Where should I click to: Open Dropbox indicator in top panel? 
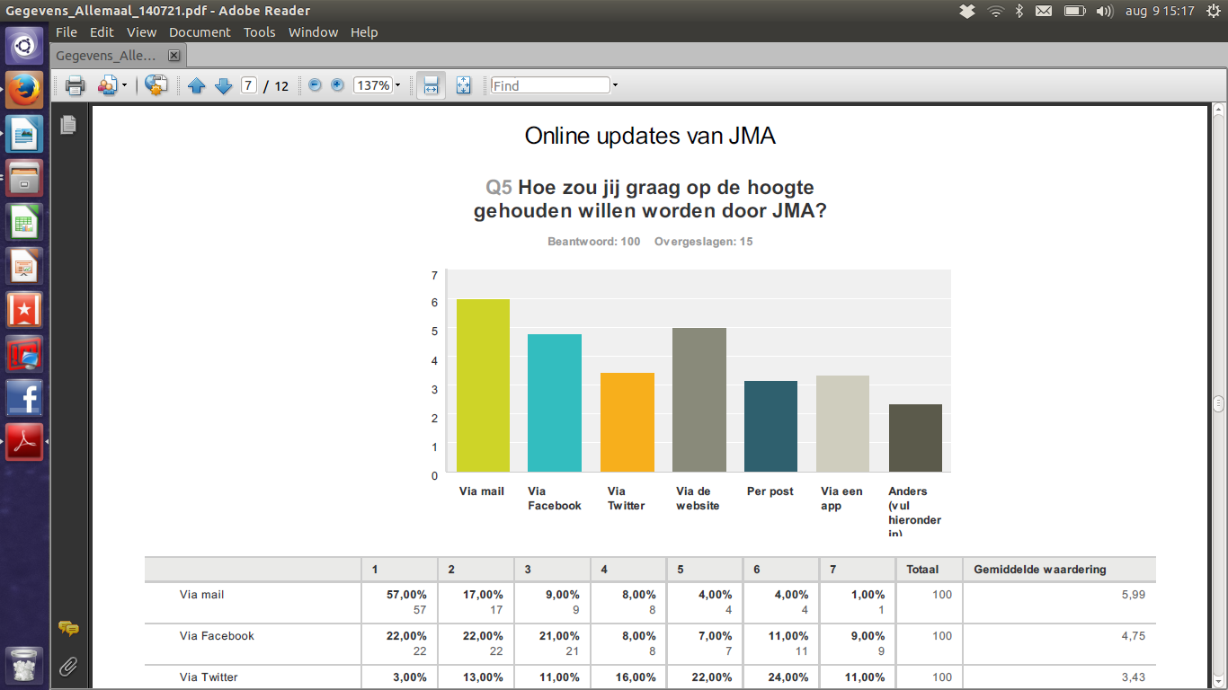click(967, 11)
